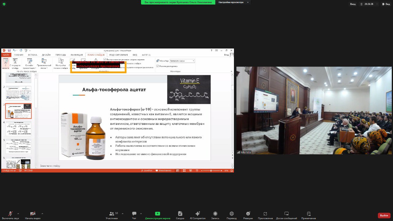This screenshot has height=221, width=393.
Task: Click the red Выйти leave button
Action: coord(384,215)
